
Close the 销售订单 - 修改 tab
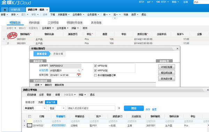[47, 10]
